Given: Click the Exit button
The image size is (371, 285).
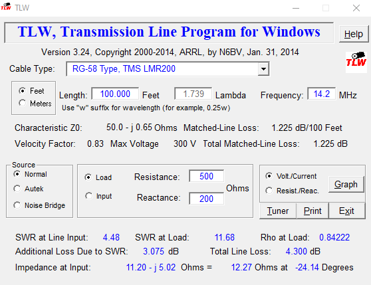Looking at the screenshot, I should (x=346, y=211).
